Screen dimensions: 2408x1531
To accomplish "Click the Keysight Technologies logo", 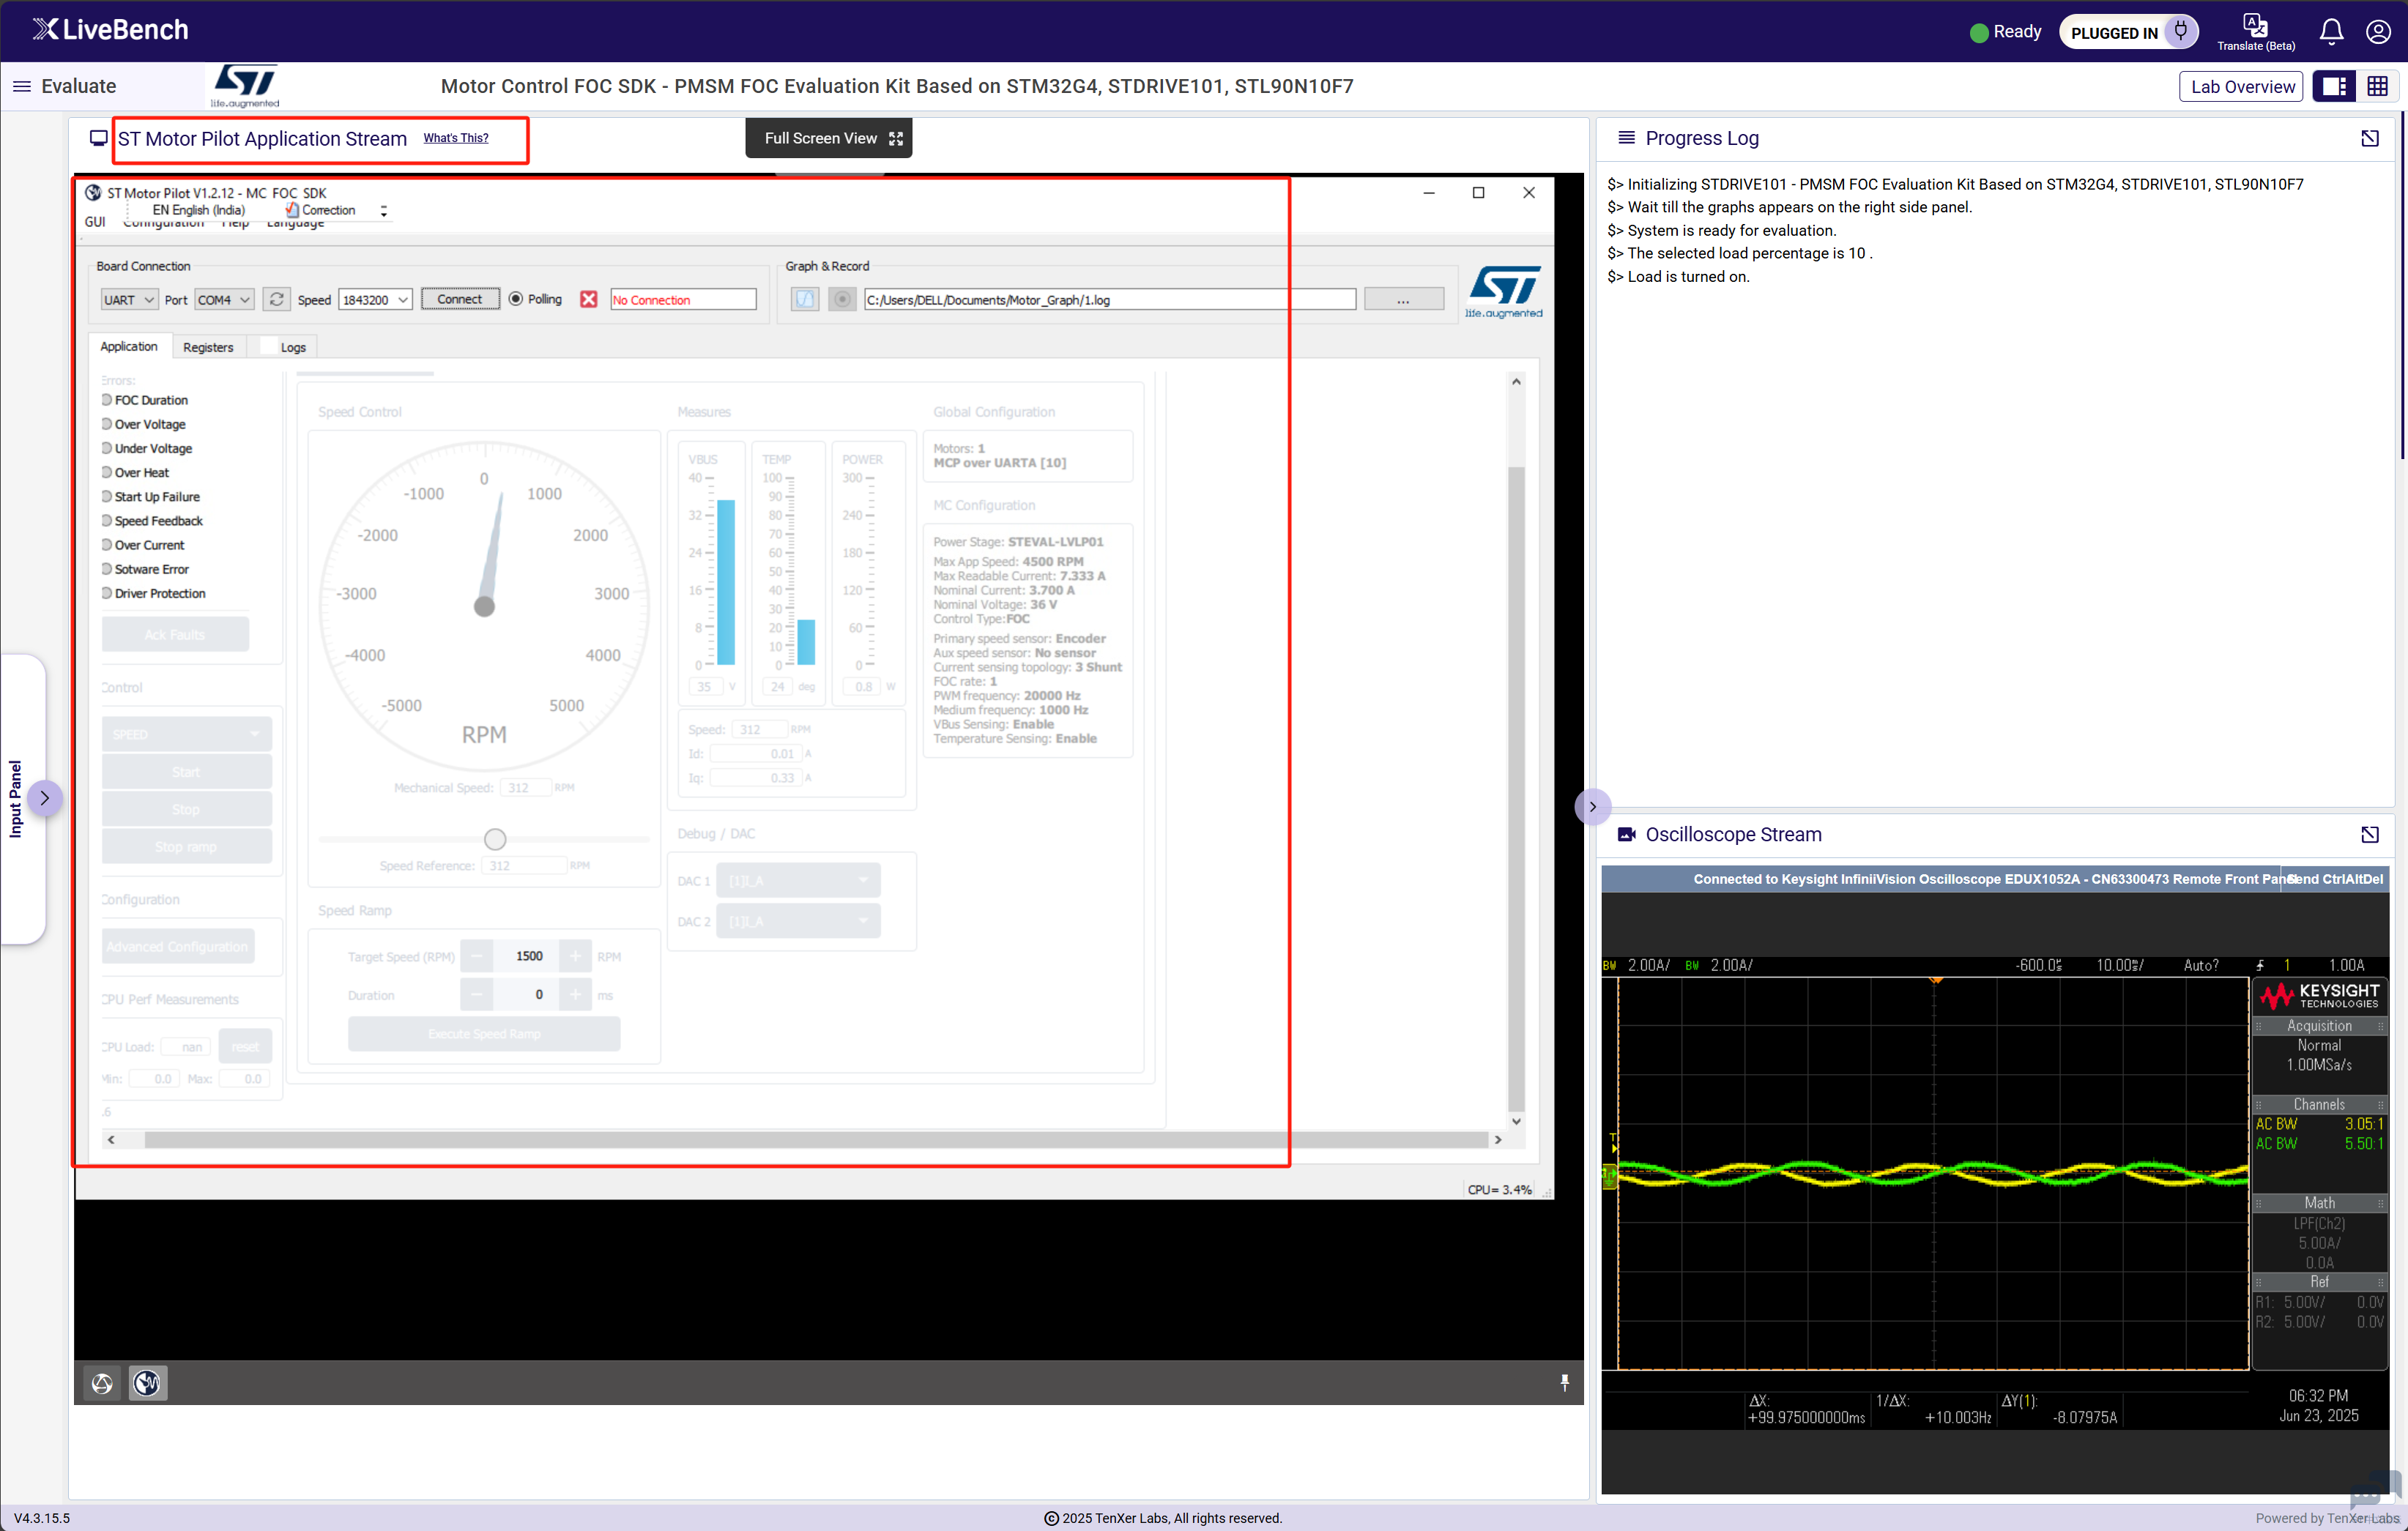I will (x=2320, y=996).
